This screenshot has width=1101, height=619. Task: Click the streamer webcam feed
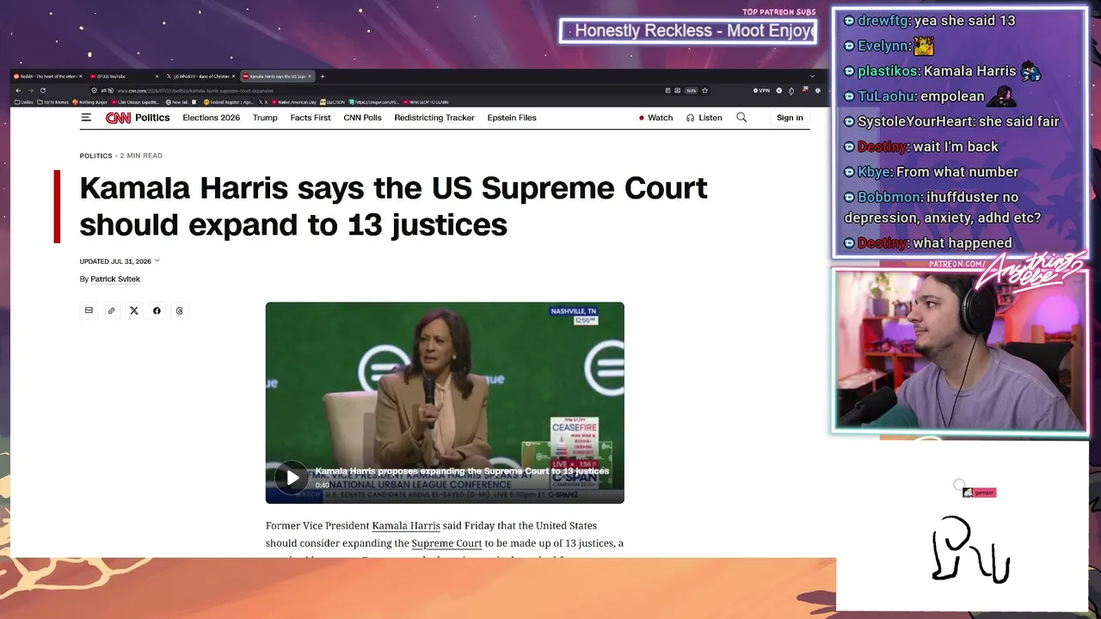coord(960,351)
